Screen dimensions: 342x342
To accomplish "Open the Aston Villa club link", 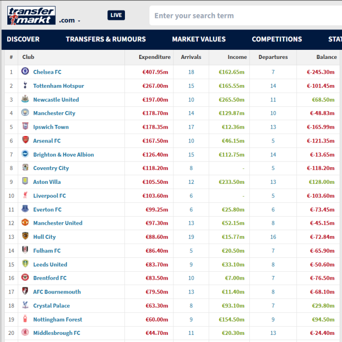I will tap(47, 182).
